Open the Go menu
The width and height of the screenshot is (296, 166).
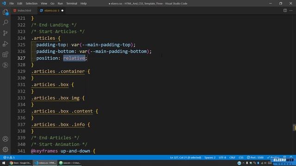[52, 3]
